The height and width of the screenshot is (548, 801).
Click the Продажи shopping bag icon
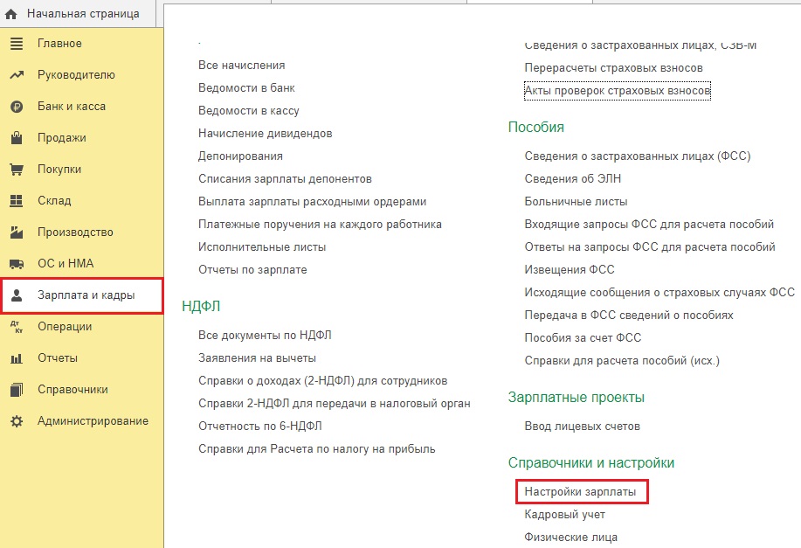coord(17,138)
